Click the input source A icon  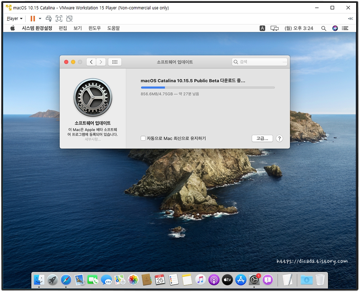point(262,28)
